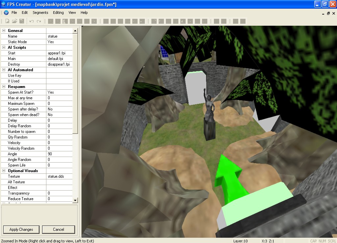Screen dimensions: 337x243
Task: Select the Destroy script 'disappear1.fpi'
Action: tap(59, 64)
